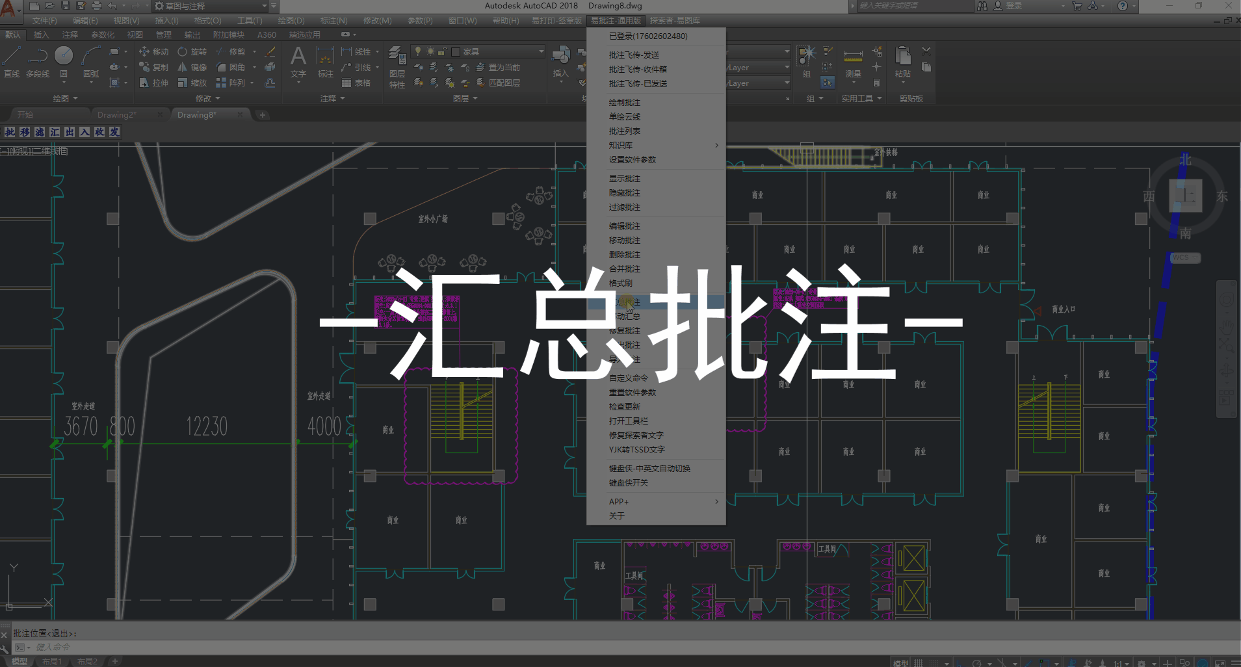Click the Plot/Print icon in the quick access toolbar
Screen dimensions: 1241x667
97,6
